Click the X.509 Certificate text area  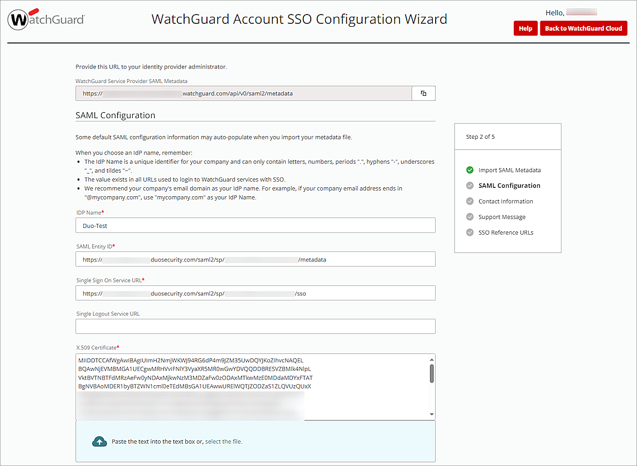pyautogui.click(x=251, y=386)
